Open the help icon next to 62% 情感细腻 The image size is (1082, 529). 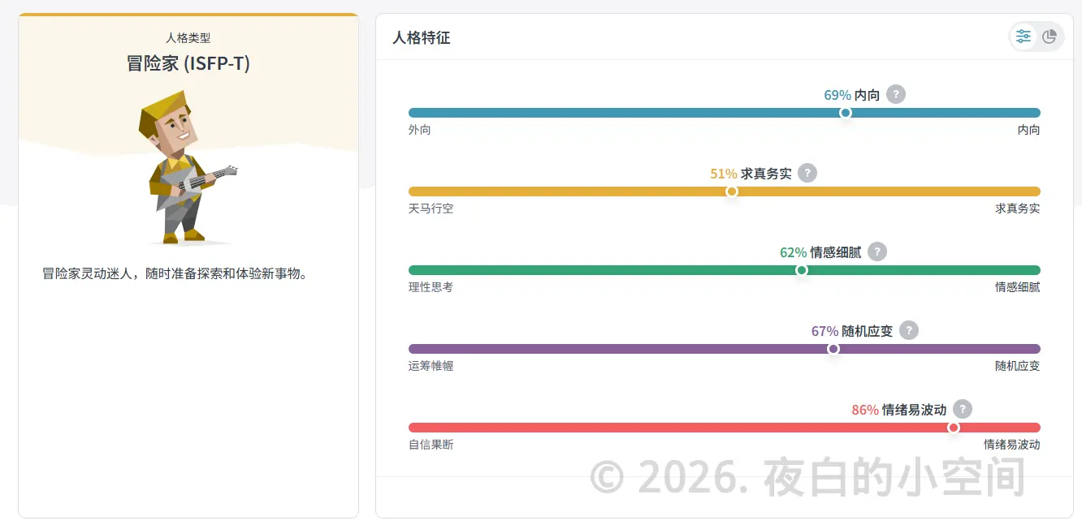(x=877, y=252)
